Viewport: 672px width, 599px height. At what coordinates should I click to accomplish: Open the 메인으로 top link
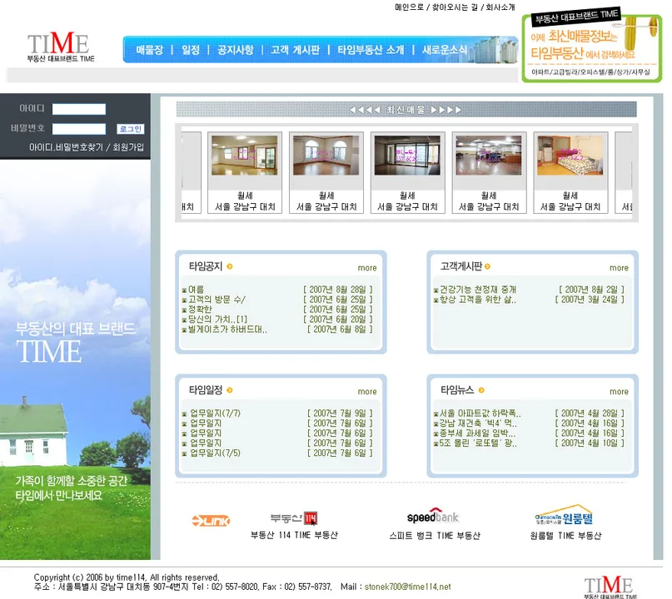(x=409, y=7)
